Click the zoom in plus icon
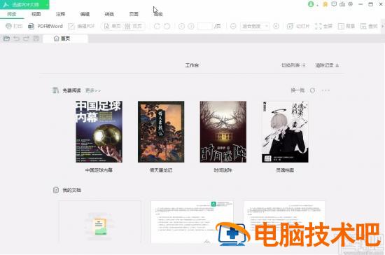Screen dimensions: 385x255 point(276,26)
